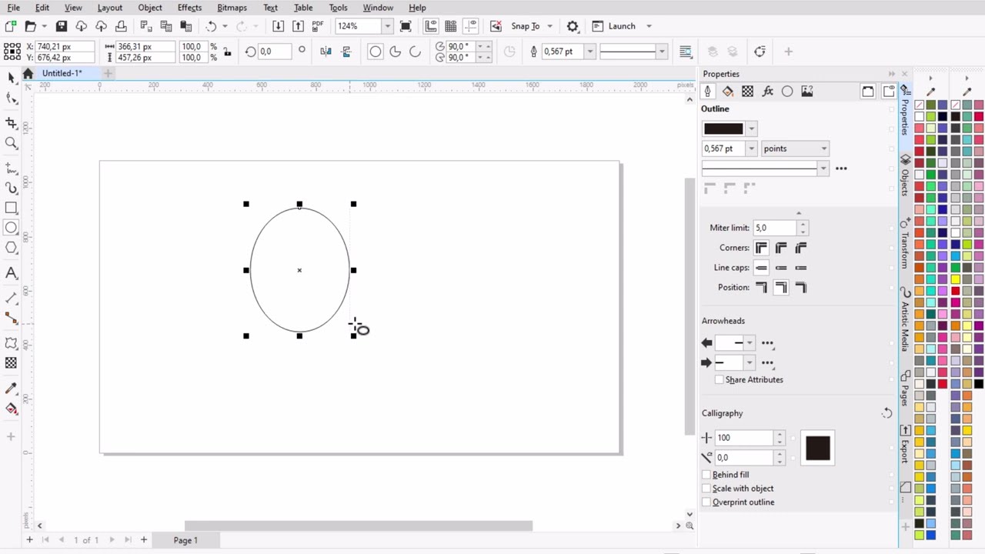Click the Miter limit input field
The image size is (985, 554).
776,228
